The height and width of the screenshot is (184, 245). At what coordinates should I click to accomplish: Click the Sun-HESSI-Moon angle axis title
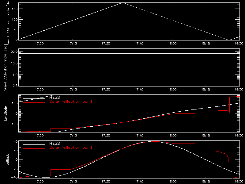pos(5,67)
